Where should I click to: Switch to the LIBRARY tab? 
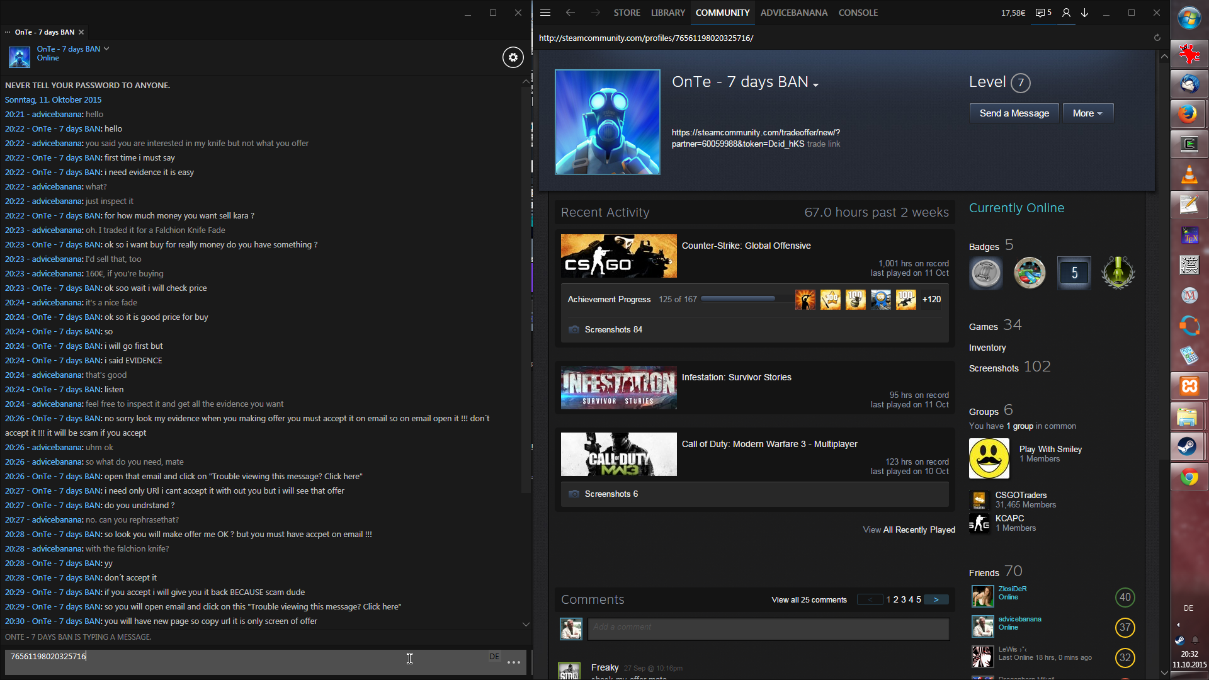667,13
